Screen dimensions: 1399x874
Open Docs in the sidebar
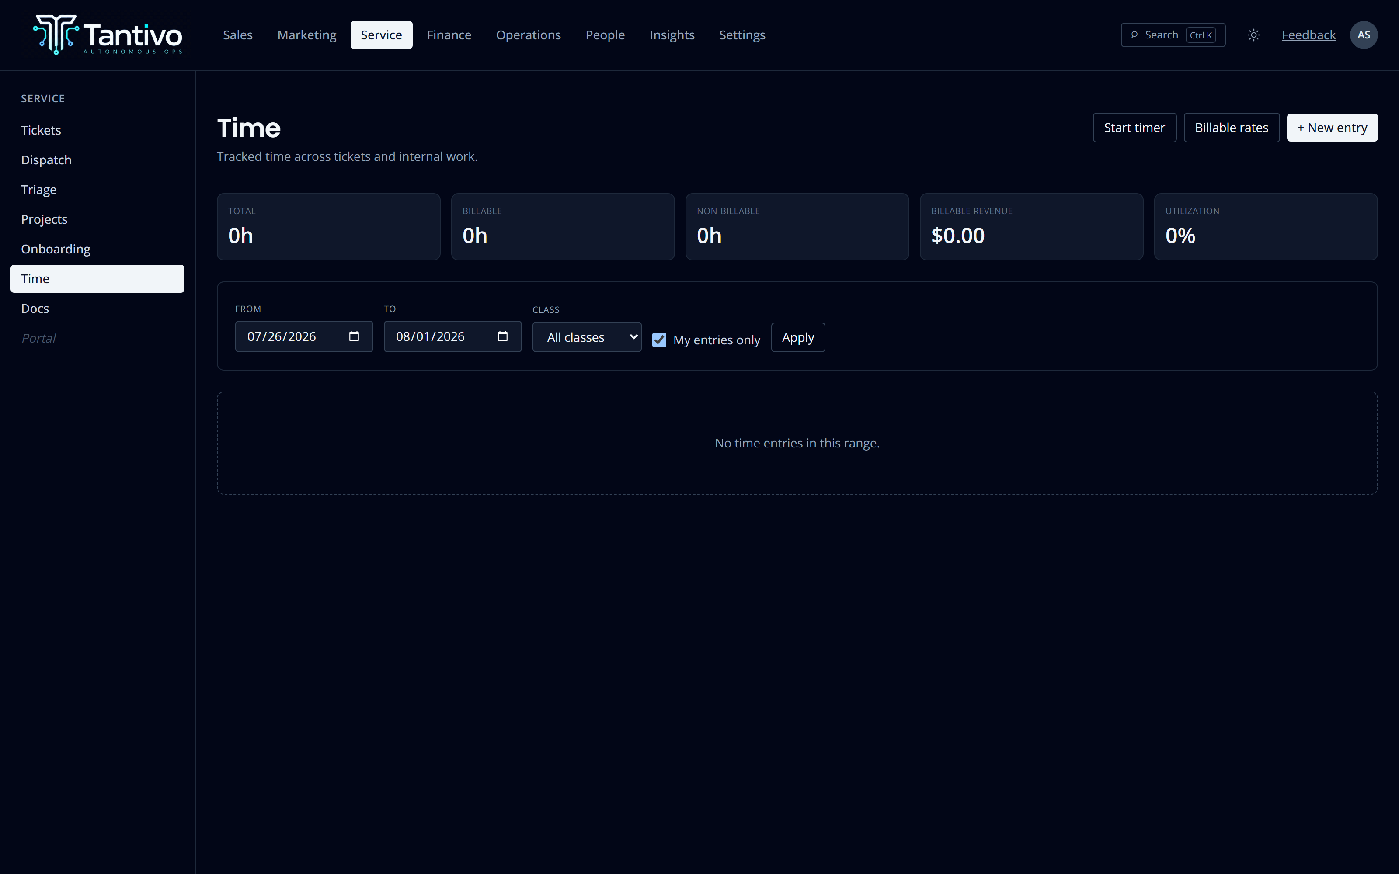[97, 309]
